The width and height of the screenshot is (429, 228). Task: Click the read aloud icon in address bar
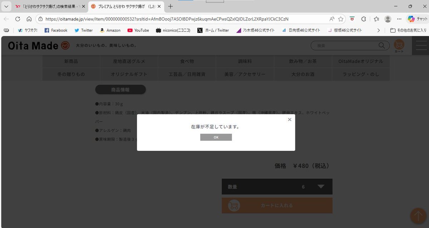[x=332, y=19]
